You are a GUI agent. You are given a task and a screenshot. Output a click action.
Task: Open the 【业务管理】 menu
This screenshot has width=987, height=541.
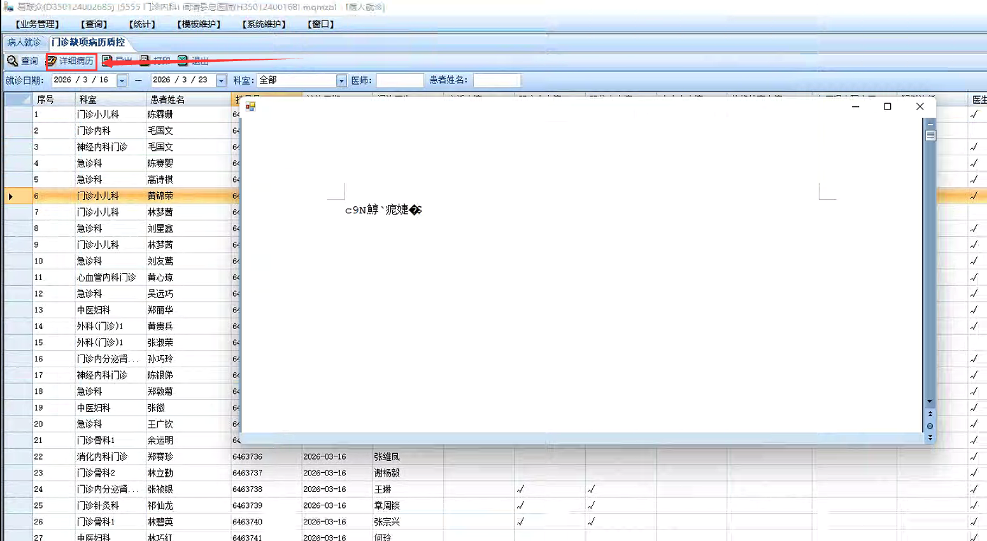(38, 24)
